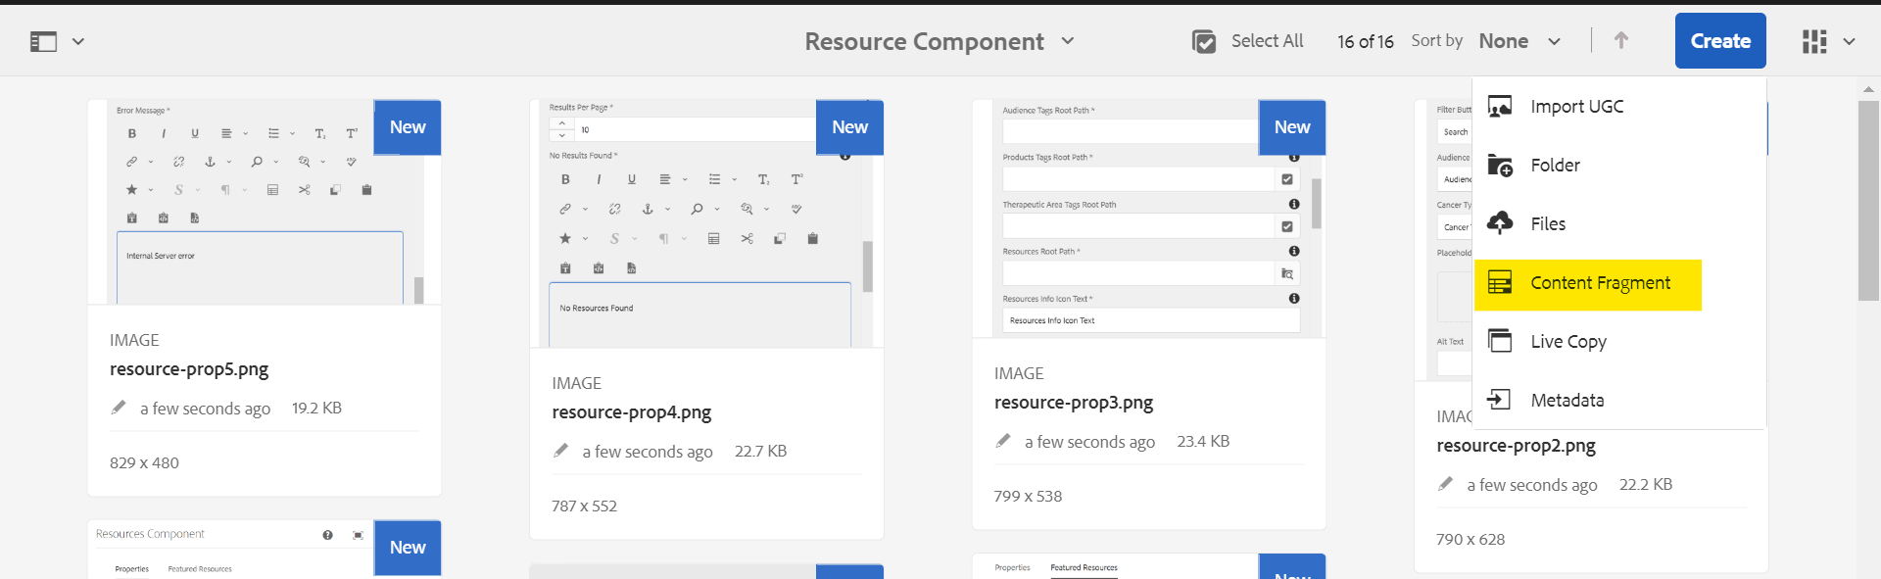
Task: Choose Import UGC from Create menu
Action: (x=1619, y=106)
